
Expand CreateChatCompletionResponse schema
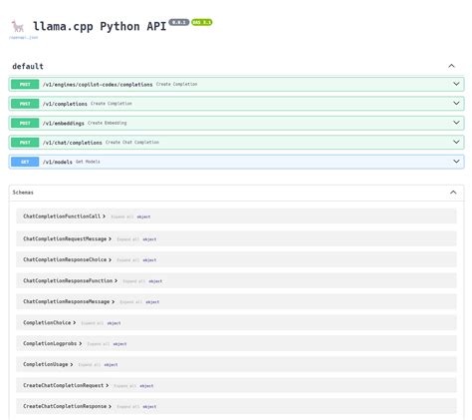click(67, 406)
